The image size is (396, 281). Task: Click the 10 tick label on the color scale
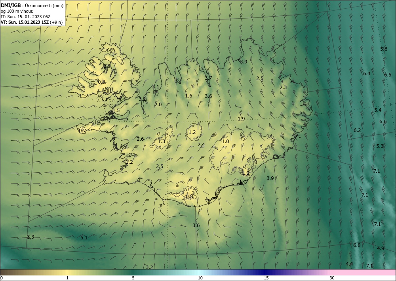click(x=200, y=278)
